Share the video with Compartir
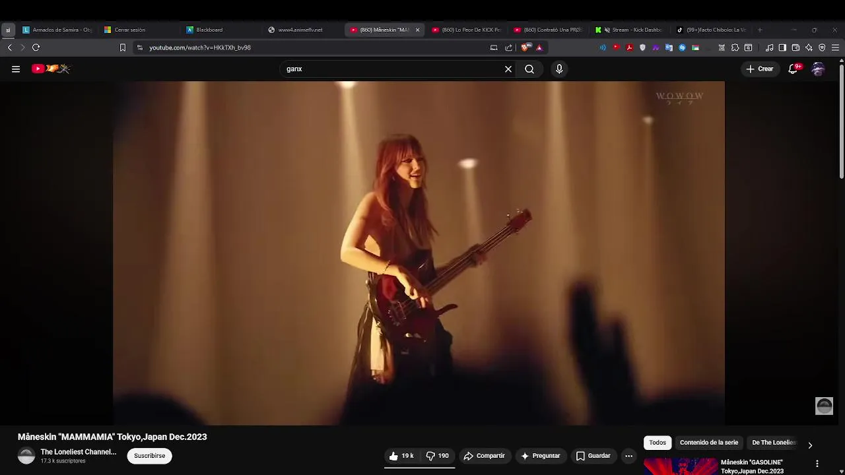Image resolution: width=845 pixels, height=475 pixels. (x=484, y=456)
